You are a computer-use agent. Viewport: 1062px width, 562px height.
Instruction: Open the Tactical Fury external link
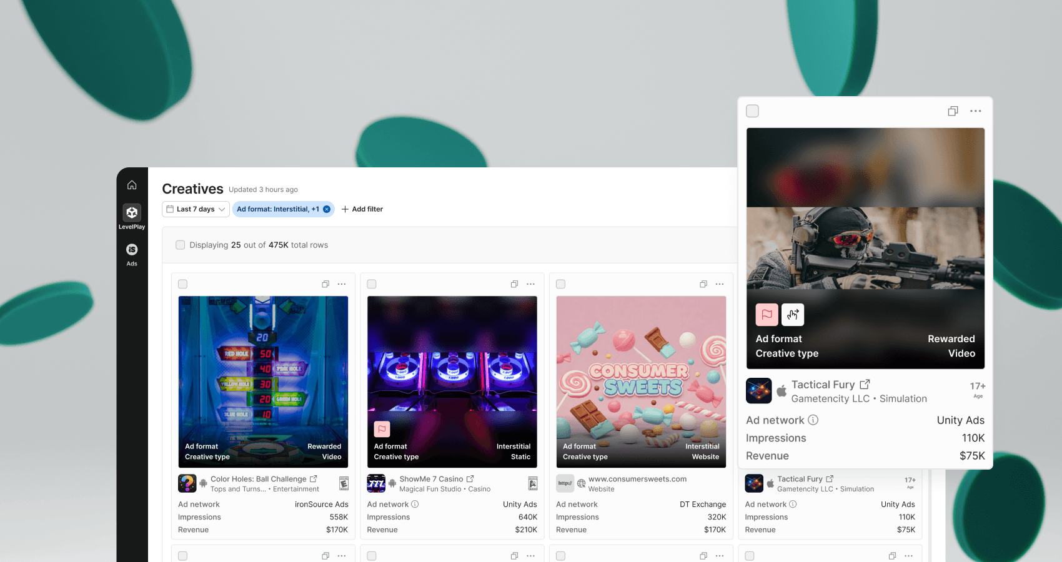865,384
